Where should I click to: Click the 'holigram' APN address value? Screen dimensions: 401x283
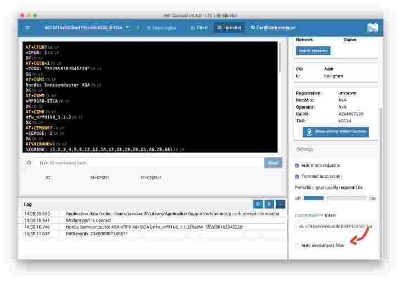333,76
